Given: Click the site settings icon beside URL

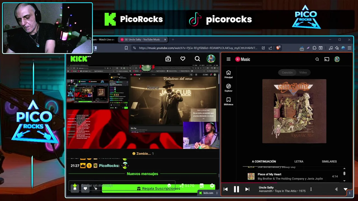Looking at the screenshot, I should (134, 48).
